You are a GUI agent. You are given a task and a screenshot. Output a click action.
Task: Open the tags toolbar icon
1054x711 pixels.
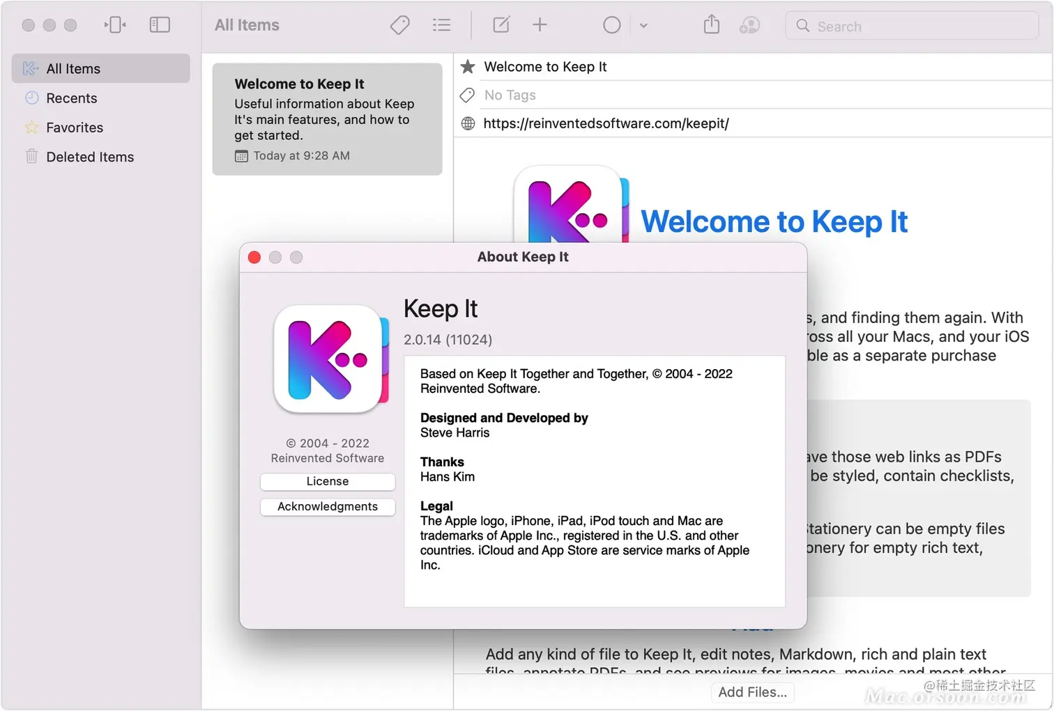(400, 26)
